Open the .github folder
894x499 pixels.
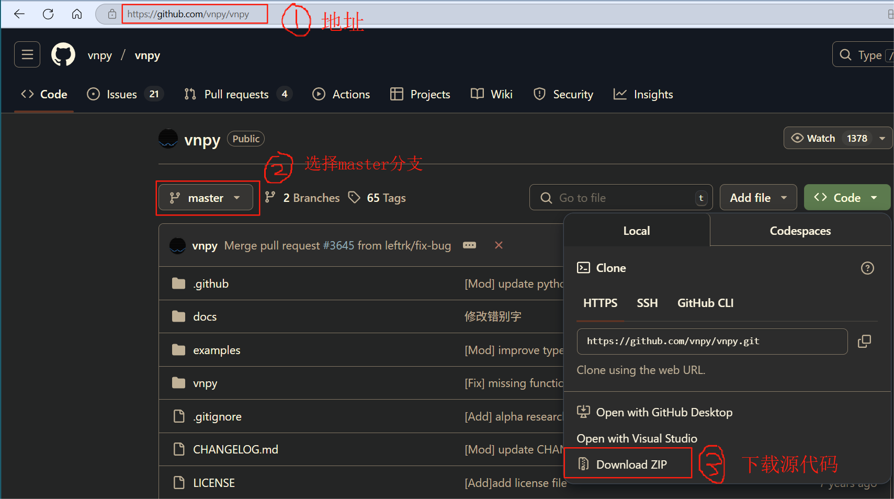(211, 283)
